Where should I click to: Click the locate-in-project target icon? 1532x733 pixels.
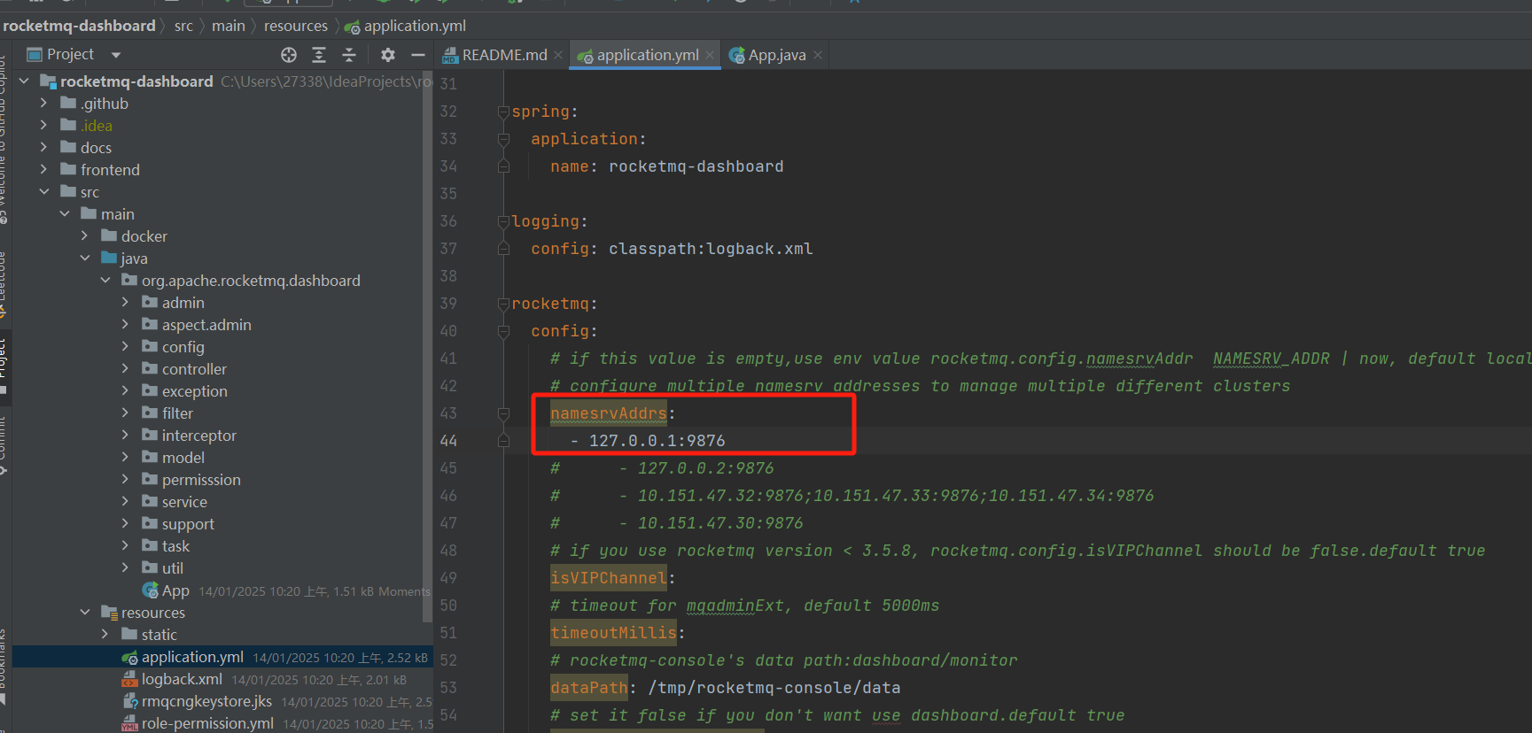click(x=289, y=55)
